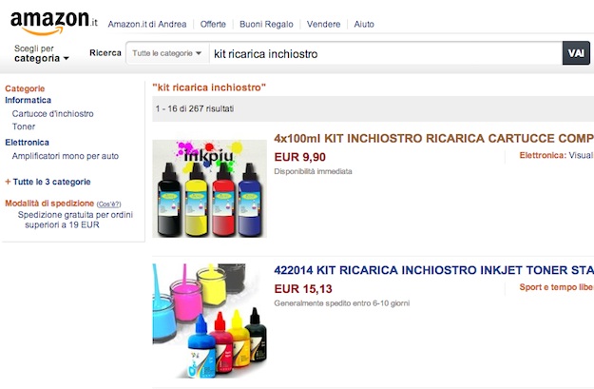Open colorful ink jars product image

click(x=209, y=321)
